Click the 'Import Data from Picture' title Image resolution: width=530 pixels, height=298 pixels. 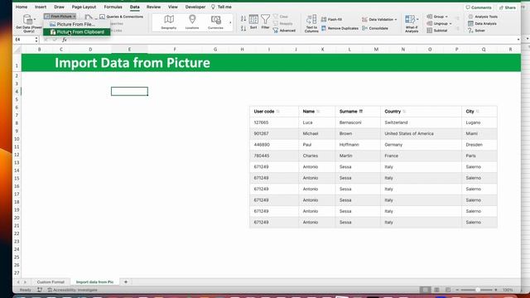pos(132,63)
